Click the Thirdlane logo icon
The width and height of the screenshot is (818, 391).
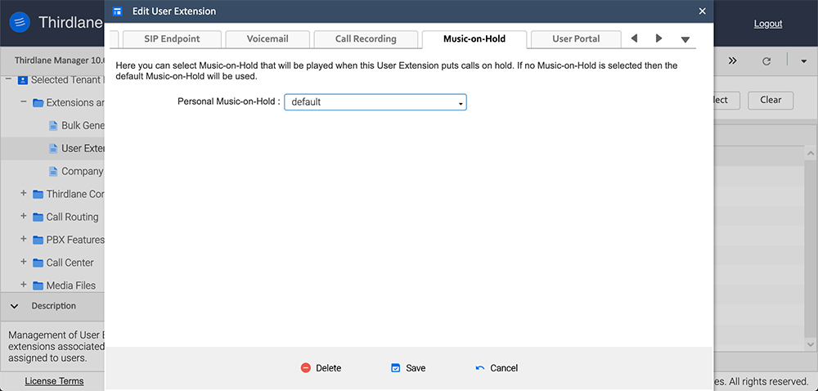click(x=20, y=23)
